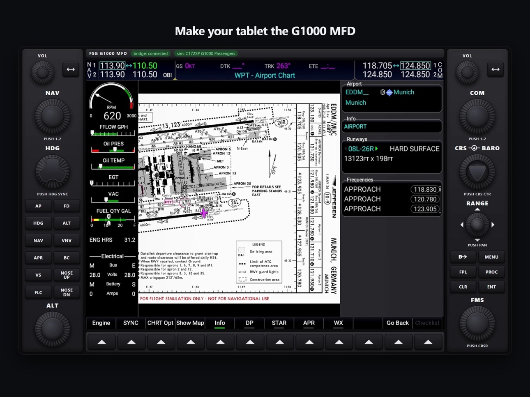The image size is (530, 397).
Task: Click the FMS knob
Action: pyautogui.click(x=477, y=324)
